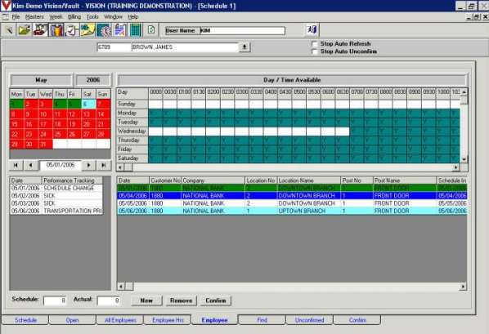Screen dimensions: 489x334
Task: Select 05/06/2006 TRANSPORTATION tracking row
Action: [56, 211]
